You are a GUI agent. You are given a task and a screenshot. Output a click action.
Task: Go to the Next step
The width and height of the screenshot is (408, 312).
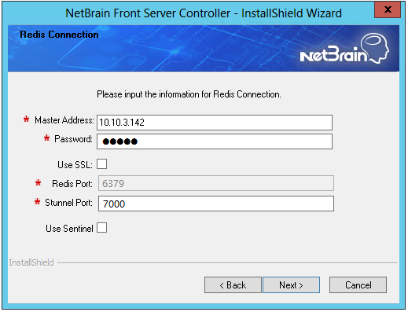pos(291,284)
